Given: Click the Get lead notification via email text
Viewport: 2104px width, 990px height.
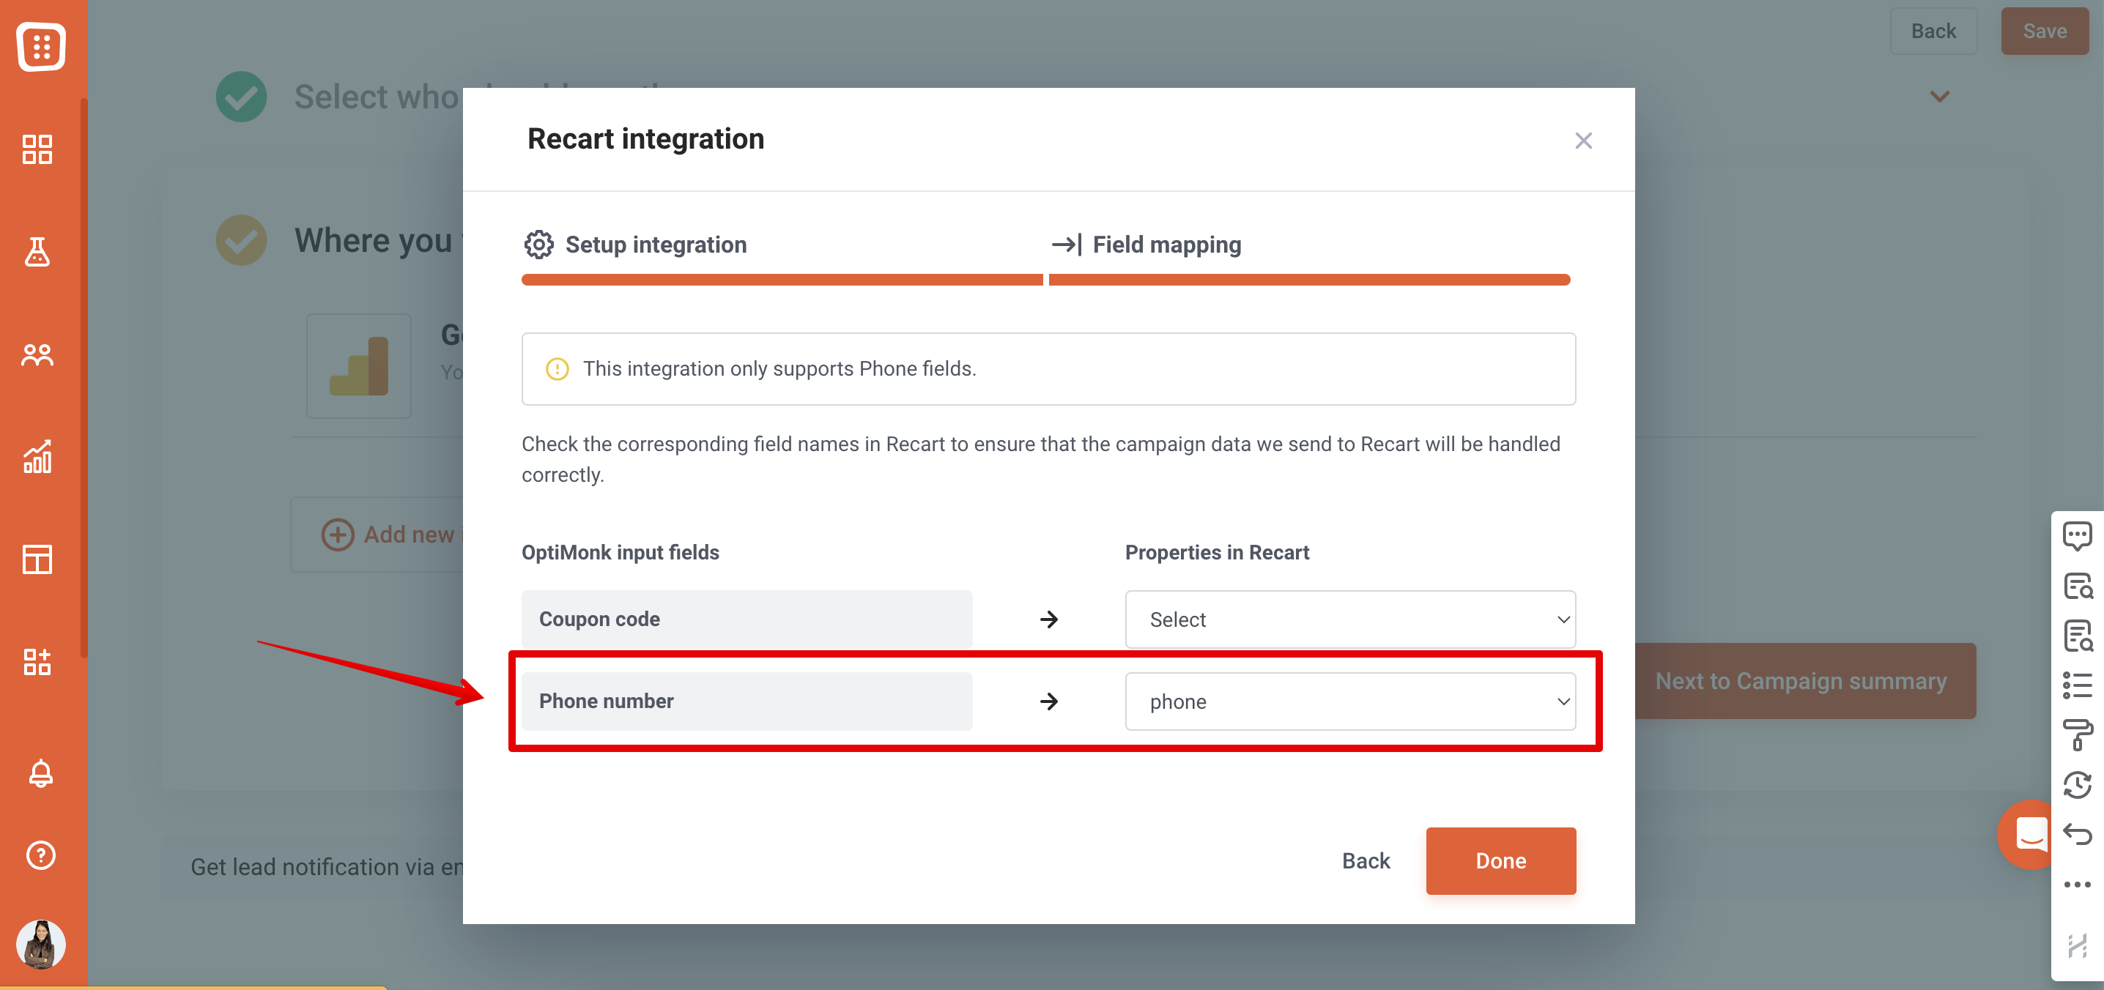Looking at the screenshot, I should [x=327, y=867].
